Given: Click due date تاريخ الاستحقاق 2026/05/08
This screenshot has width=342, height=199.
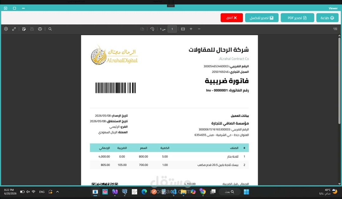Looking at the screenshot, I should 109,121.
